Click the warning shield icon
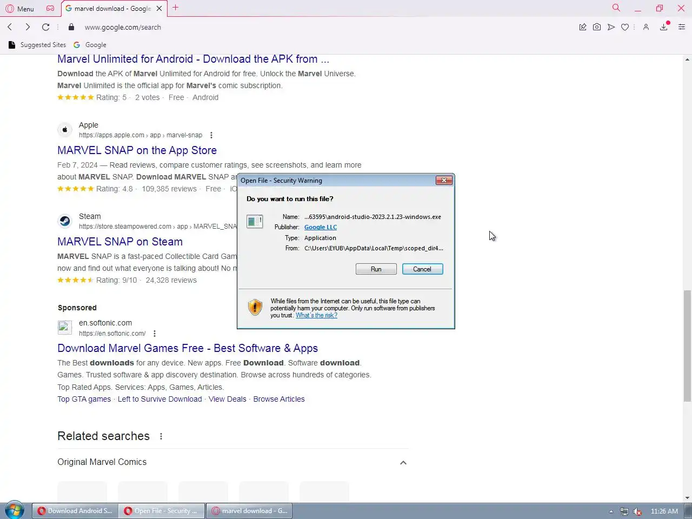This screenshot has width=692, height=519. 255,307
